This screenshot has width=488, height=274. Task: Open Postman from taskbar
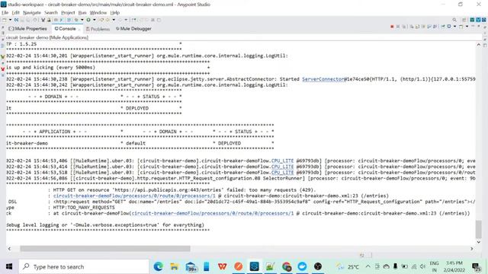click(239, 266)
